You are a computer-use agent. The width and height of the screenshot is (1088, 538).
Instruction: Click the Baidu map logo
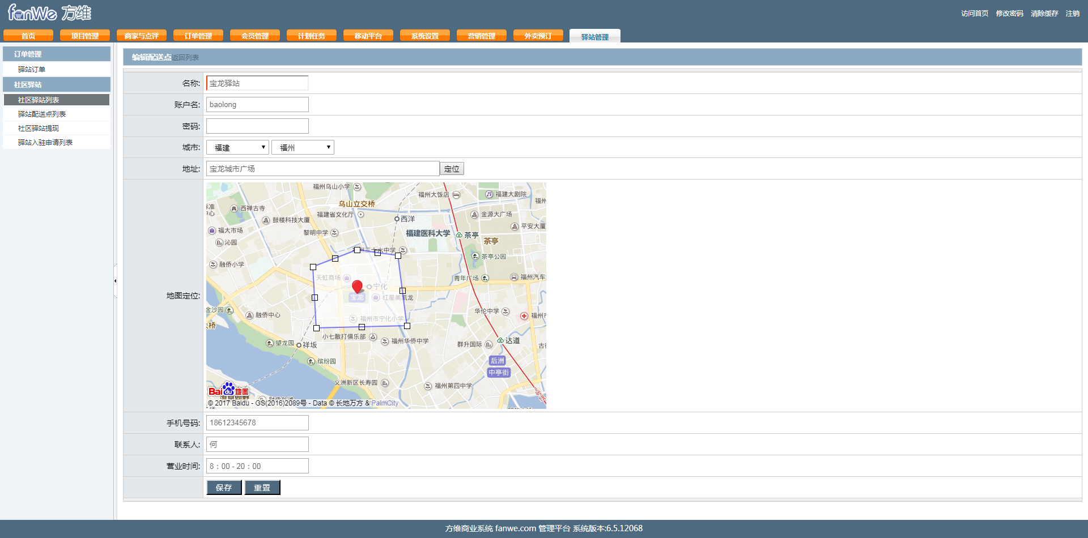click(x=228, y=390)
